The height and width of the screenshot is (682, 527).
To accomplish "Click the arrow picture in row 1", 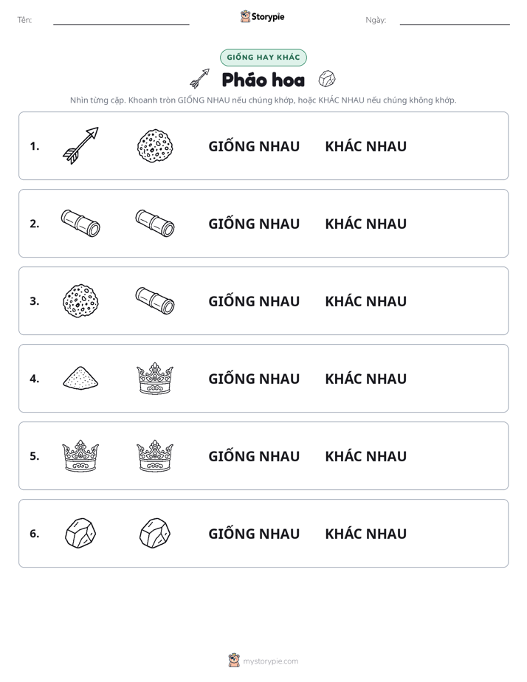I will [x=80, y=145].
